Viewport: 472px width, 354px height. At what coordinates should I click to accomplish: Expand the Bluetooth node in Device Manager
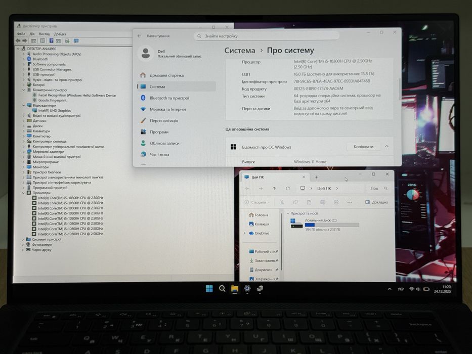coord(24,59)
